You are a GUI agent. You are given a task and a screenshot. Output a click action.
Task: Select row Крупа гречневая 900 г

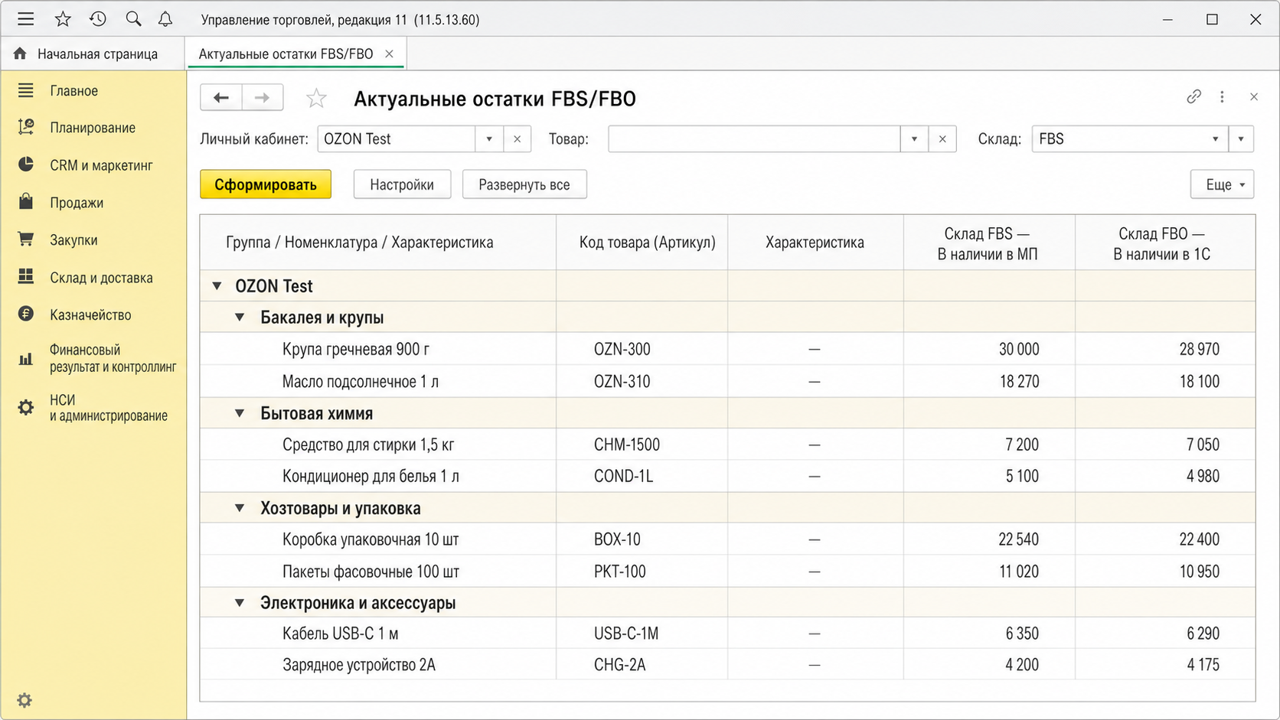point(727,349)
